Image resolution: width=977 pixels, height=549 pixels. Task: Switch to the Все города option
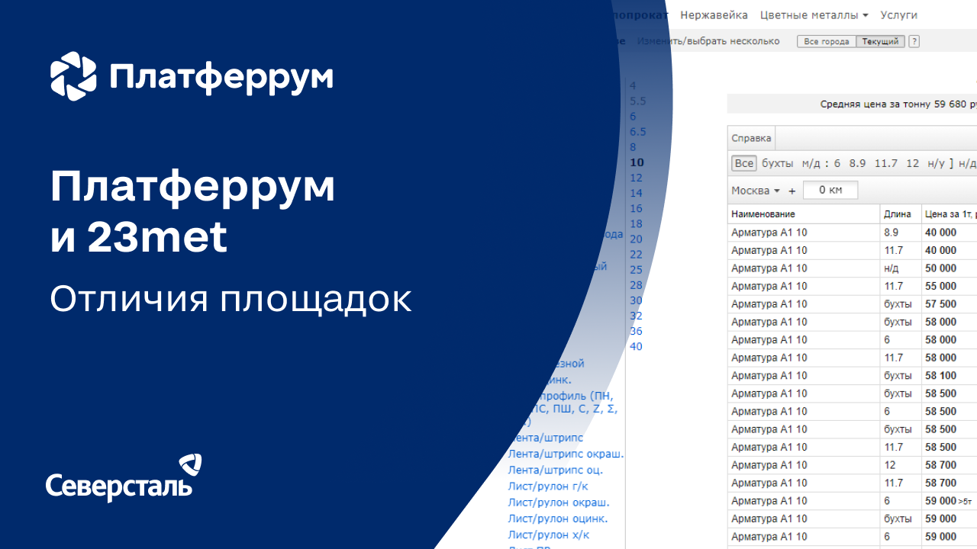[827, 41]
